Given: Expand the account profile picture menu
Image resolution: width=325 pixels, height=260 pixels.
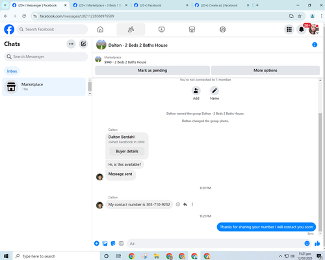Looking at the screenshot, I should (313, 29).
